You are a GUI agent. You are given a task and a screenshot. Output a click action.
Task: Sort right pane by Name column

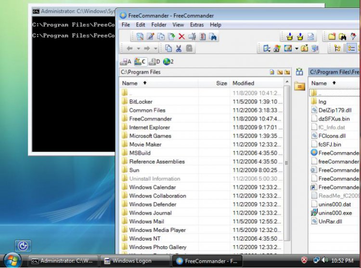coord(335,83)
